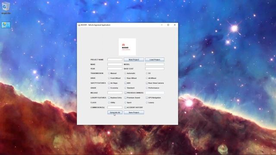This screenshot has width=276, height=155.
Task: Select Utility class radio button
Action: (x=109, y=102)
